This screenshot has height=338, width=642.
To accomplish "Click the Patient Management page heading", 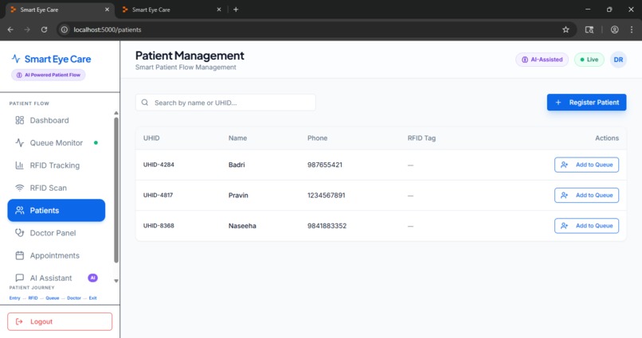I will point(190,56).
